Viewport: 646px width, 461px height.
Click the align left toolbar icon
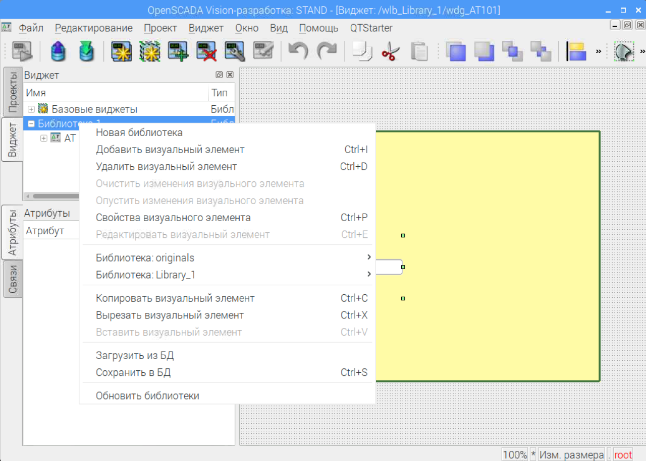click(x=576, y=51)
